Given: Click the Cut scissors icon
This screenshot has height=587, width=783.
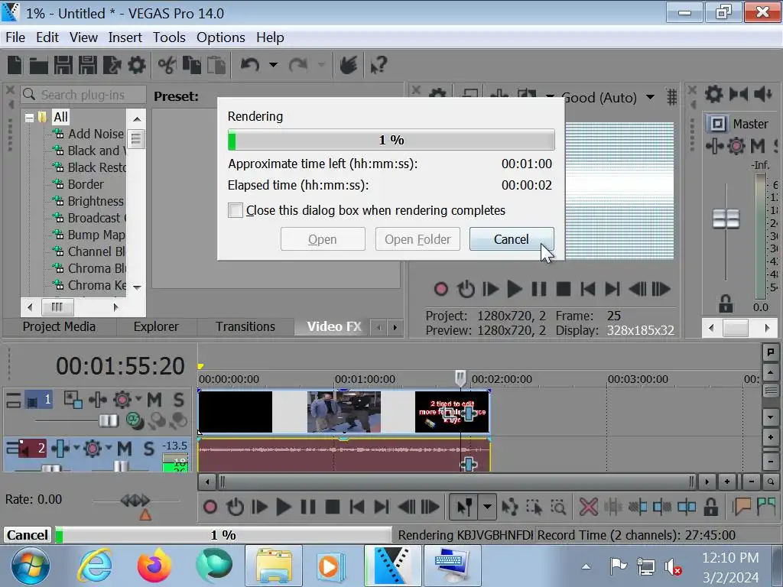Looking at the screenshot, I should point(167,65).
